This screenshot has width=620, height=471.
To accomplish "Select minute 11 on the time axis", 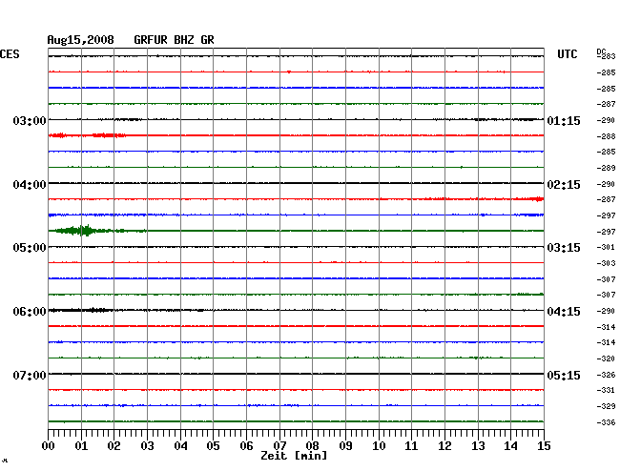I will [x=411, y=446].
